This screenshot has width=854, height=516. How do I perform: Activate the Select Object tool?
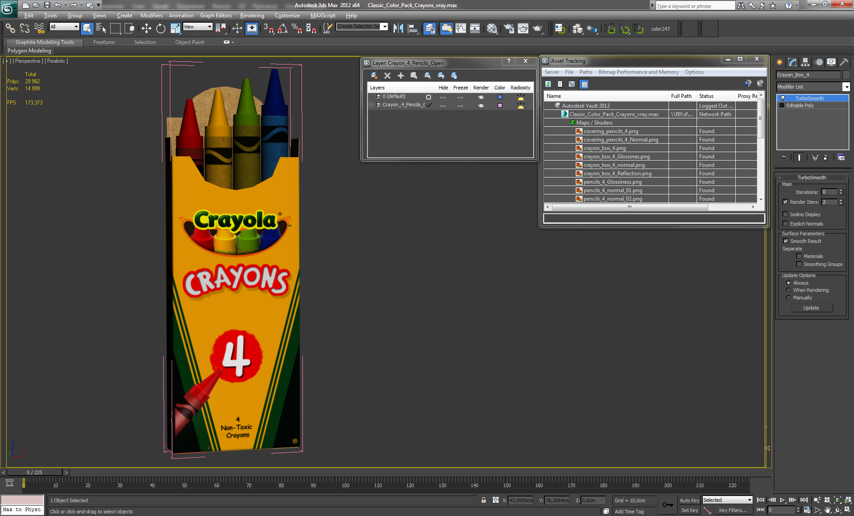[x=87, y=28]
